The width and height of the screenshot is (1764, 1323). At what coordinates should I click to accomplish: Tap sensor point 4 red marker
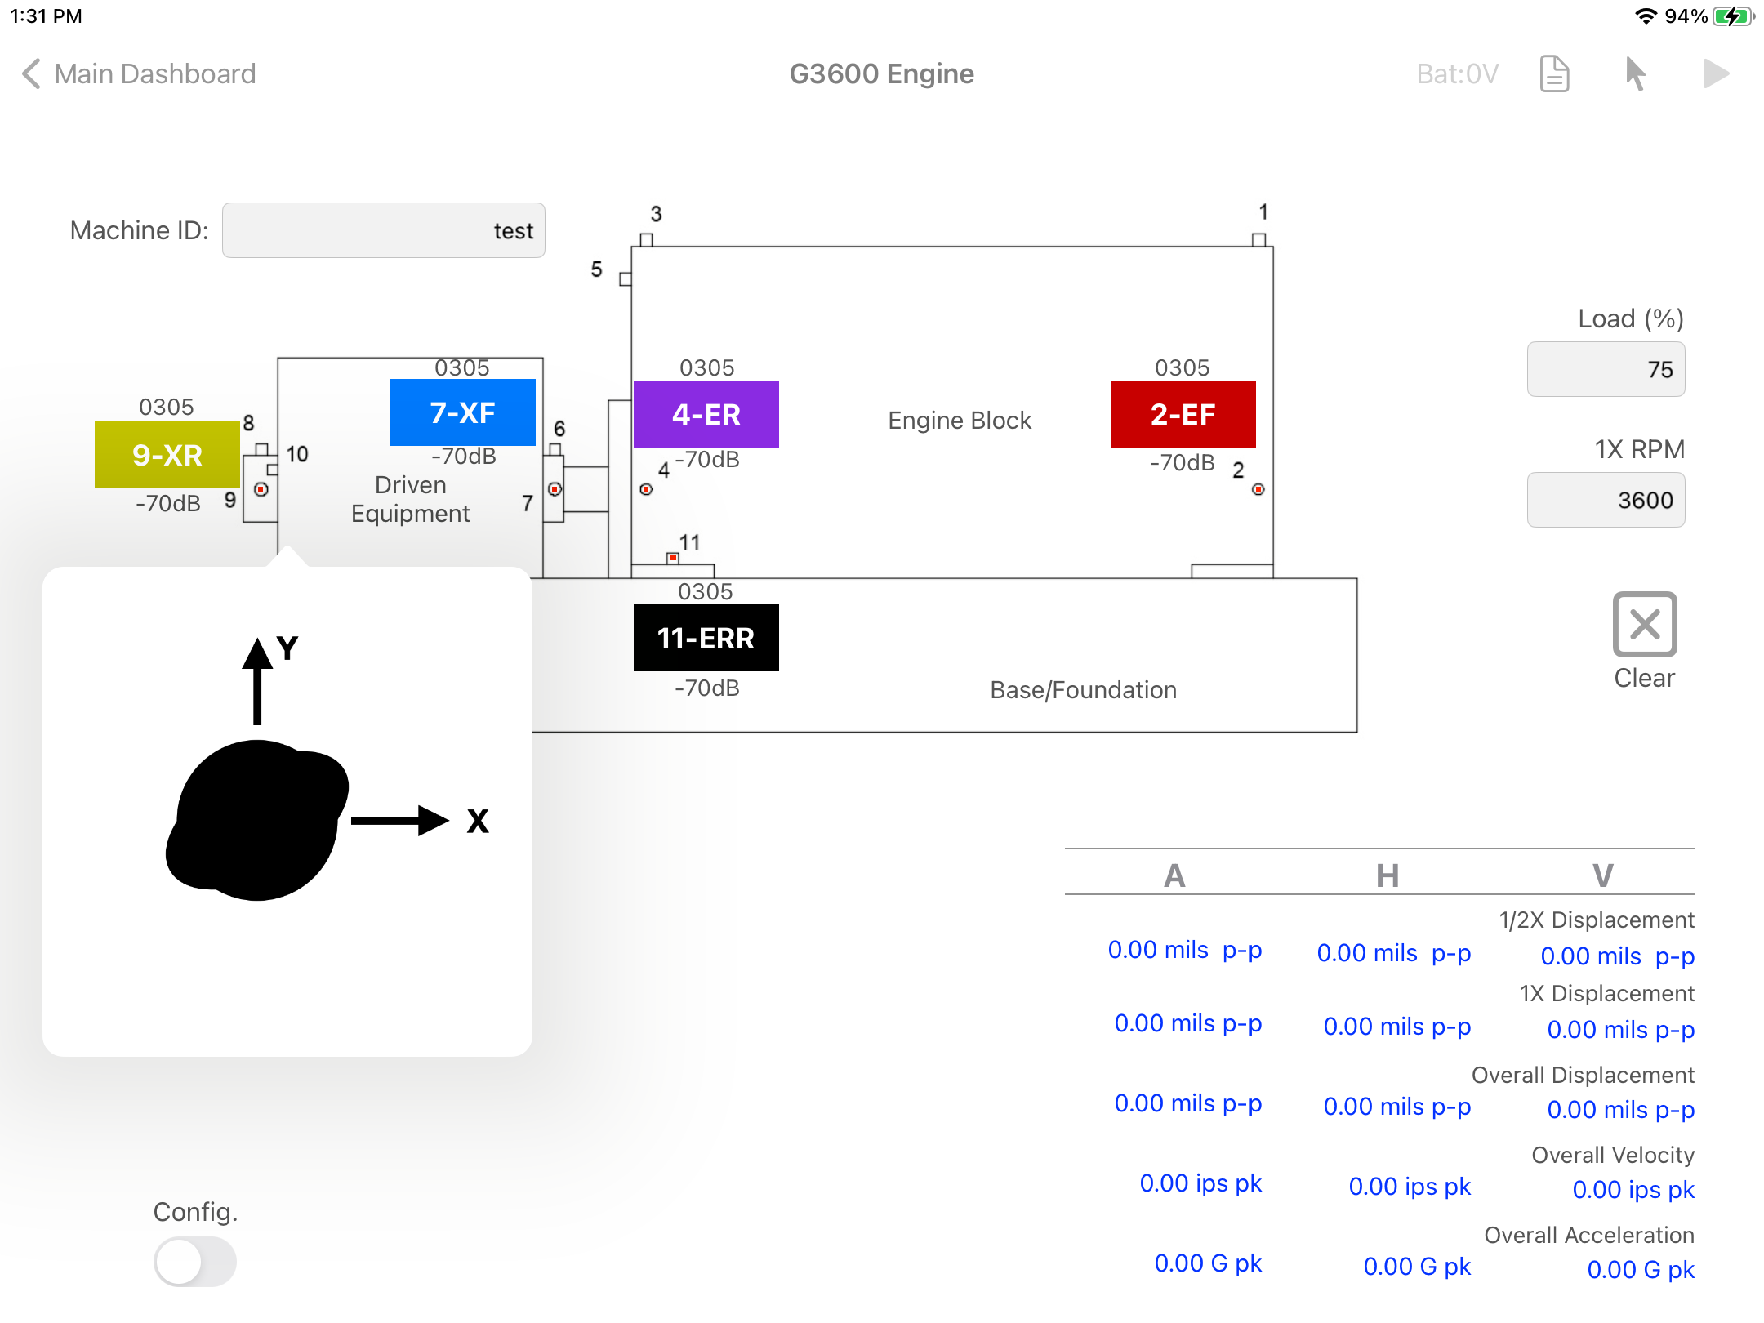pyautogui.click(x=646, y=489)
